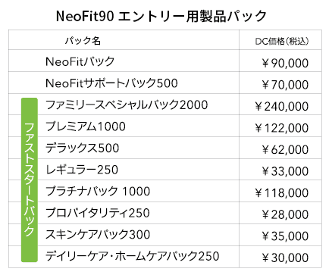This screenshot has width=332, height=278.
Task: Click the green ファストスタートパック label
Action: [x=30, y=180]
